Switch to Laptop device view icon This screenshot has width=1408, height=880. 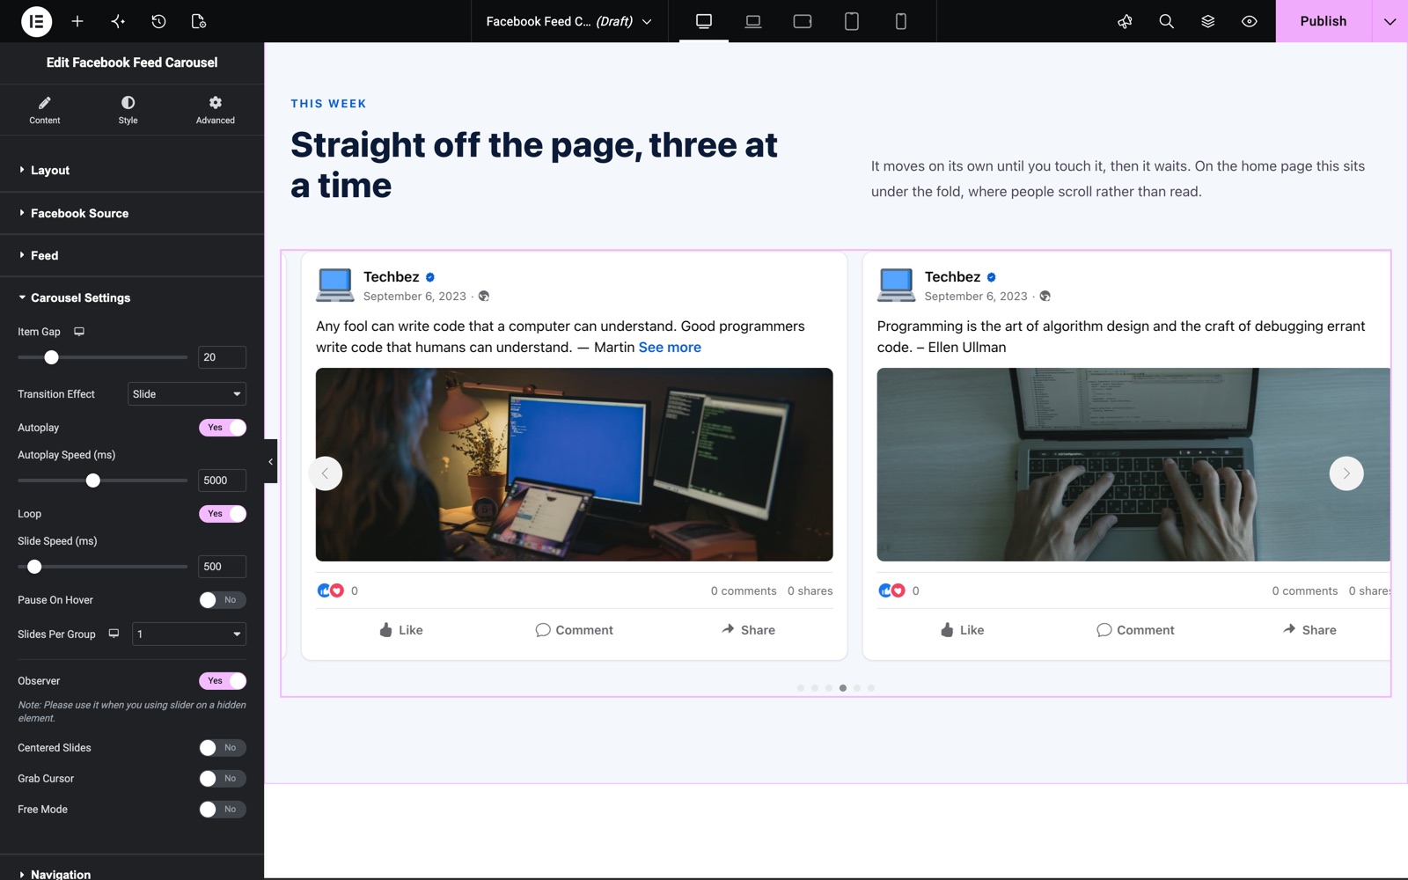click(x=753, y=21)
